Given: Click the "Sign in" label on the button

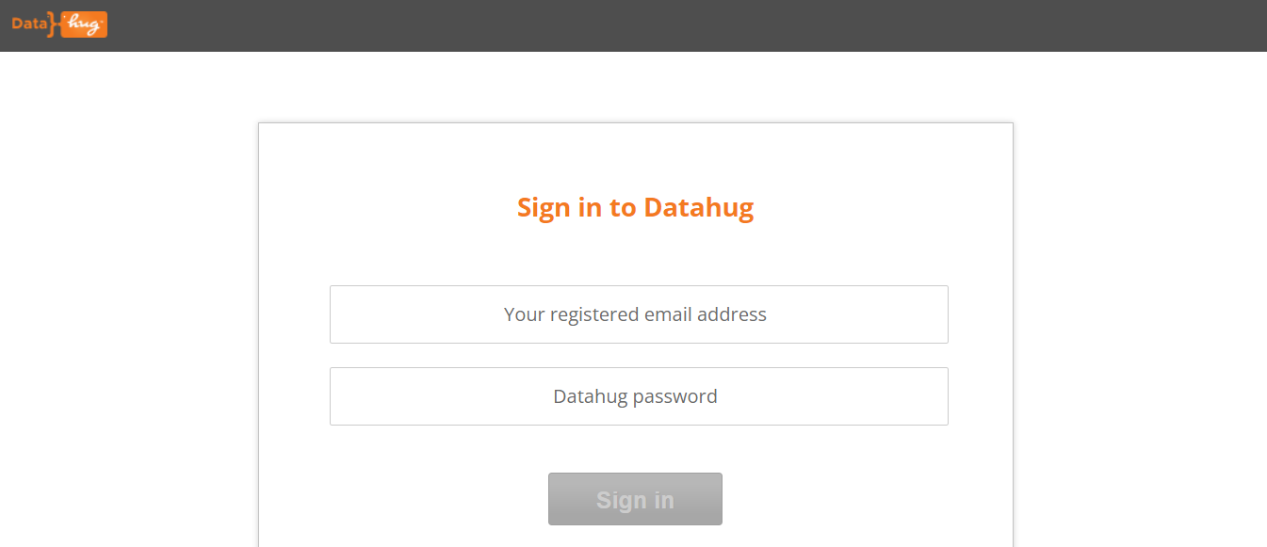Looking at the screenshot, I should [635, 500].
